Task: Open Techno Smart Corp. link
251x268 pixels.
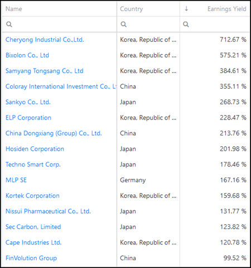Action: 33,165
